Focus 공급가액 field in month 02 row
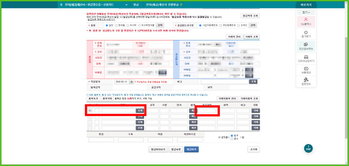Viewport: 349px width, 166px height. click(x=207, y=111)
